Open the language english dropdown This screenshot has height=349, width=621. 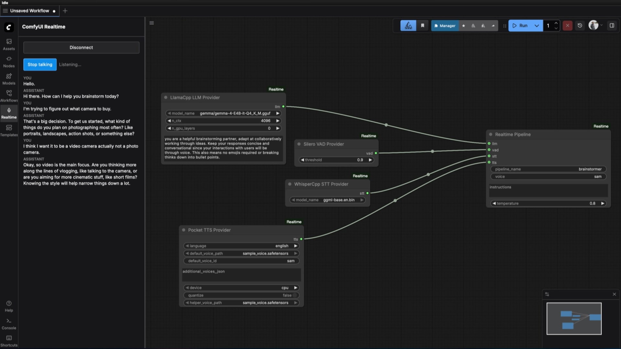(241, 246)
